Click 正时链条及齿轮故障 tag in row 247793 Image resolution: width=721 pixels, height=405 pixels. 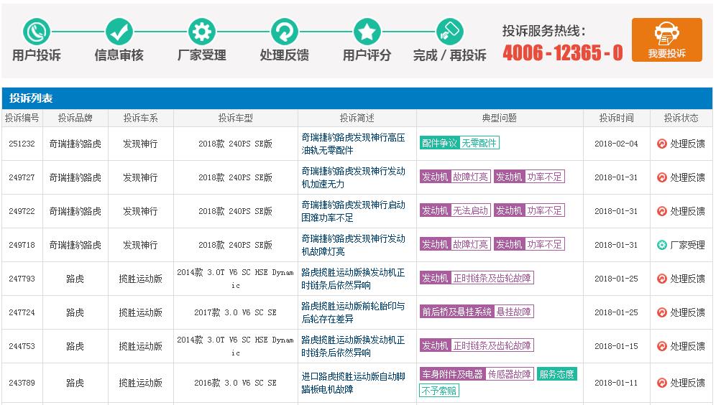[x=477, y=278]
